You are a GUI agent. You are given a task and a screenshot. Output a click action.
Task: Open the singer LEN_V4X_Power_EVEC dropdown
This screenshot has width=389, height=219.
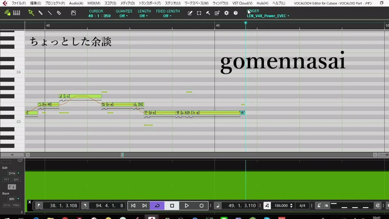coord(268,16)
